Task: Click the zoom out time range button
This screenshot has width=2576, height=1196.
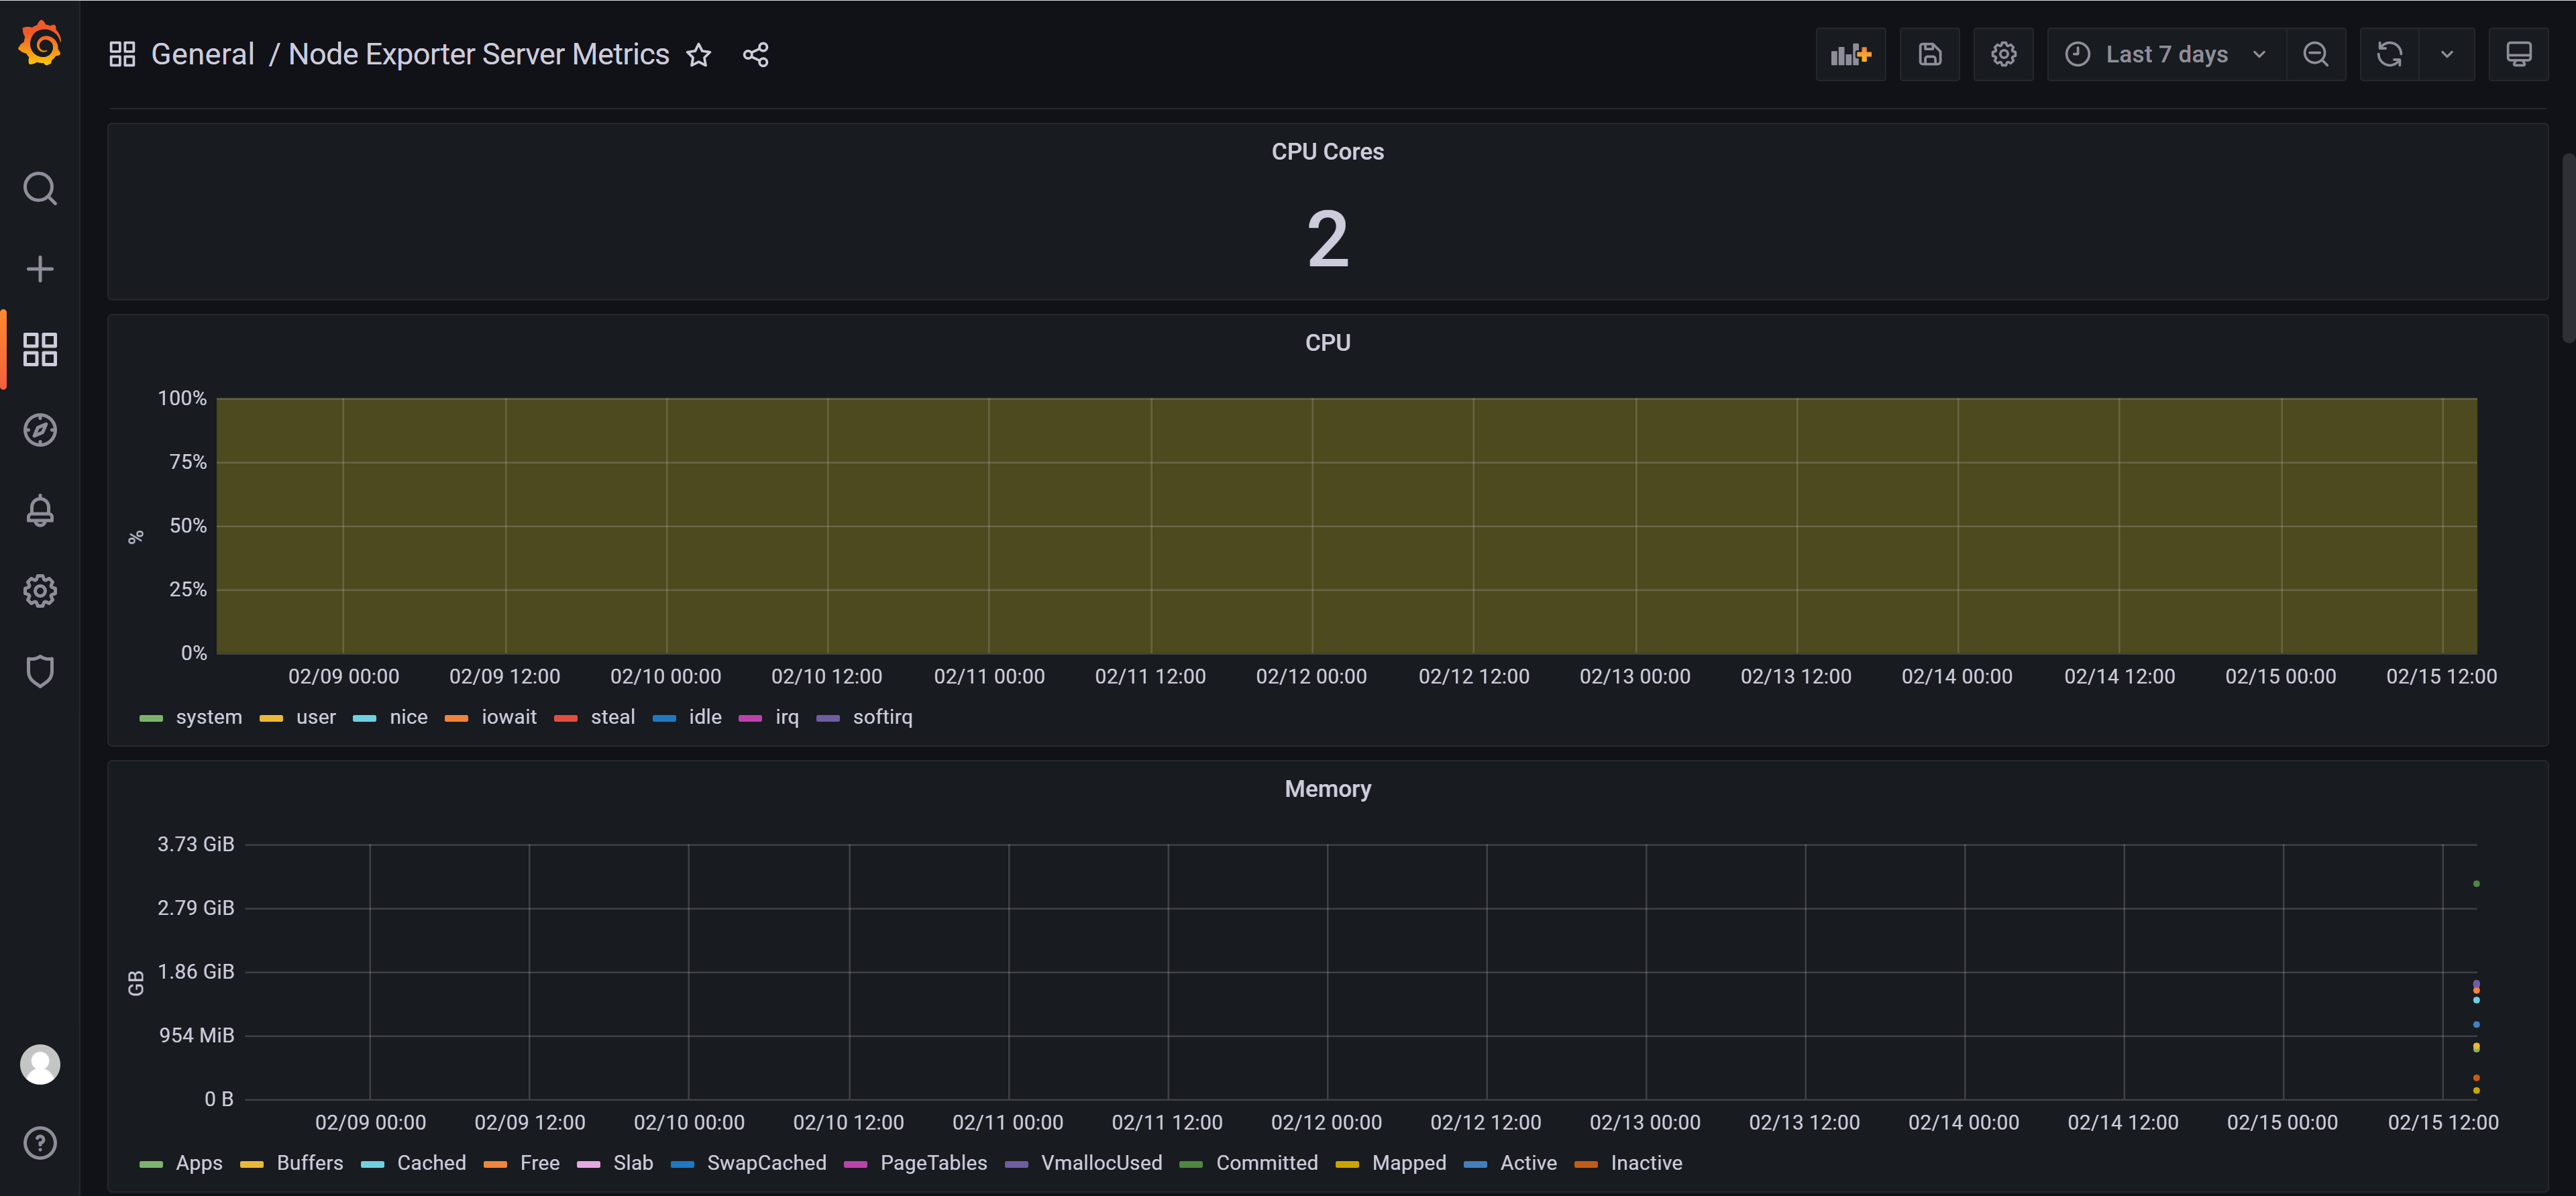Action: click(x=2315, y=54)
